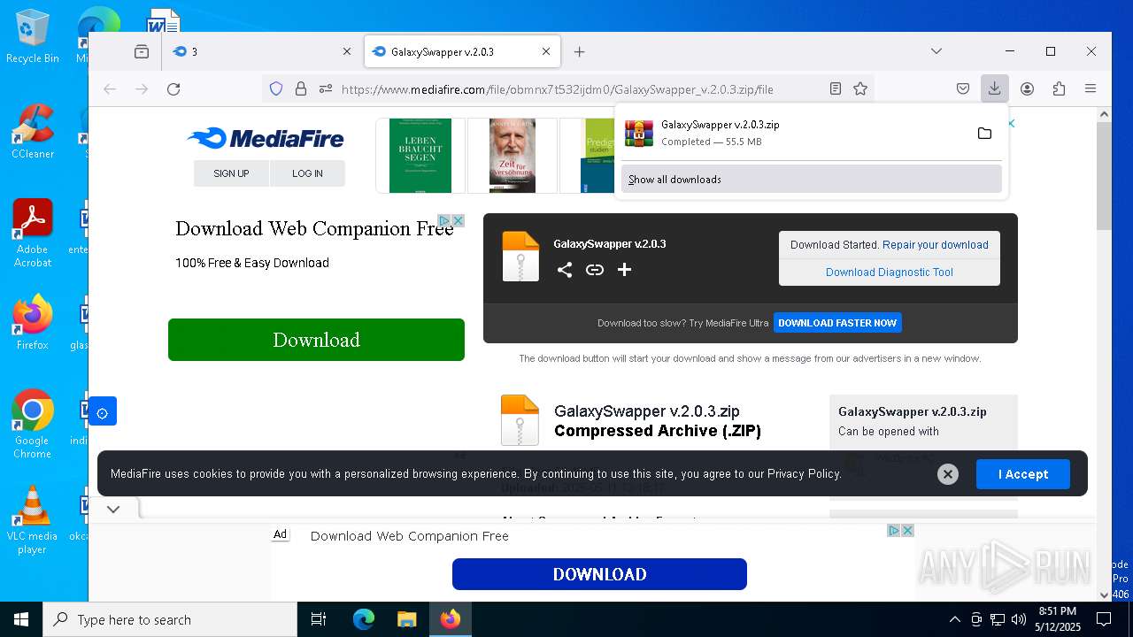This screenshot has height=637, width=1133.
Task: Select Adobe Acrobat desktop shortcut
Action: click(32, 234)
